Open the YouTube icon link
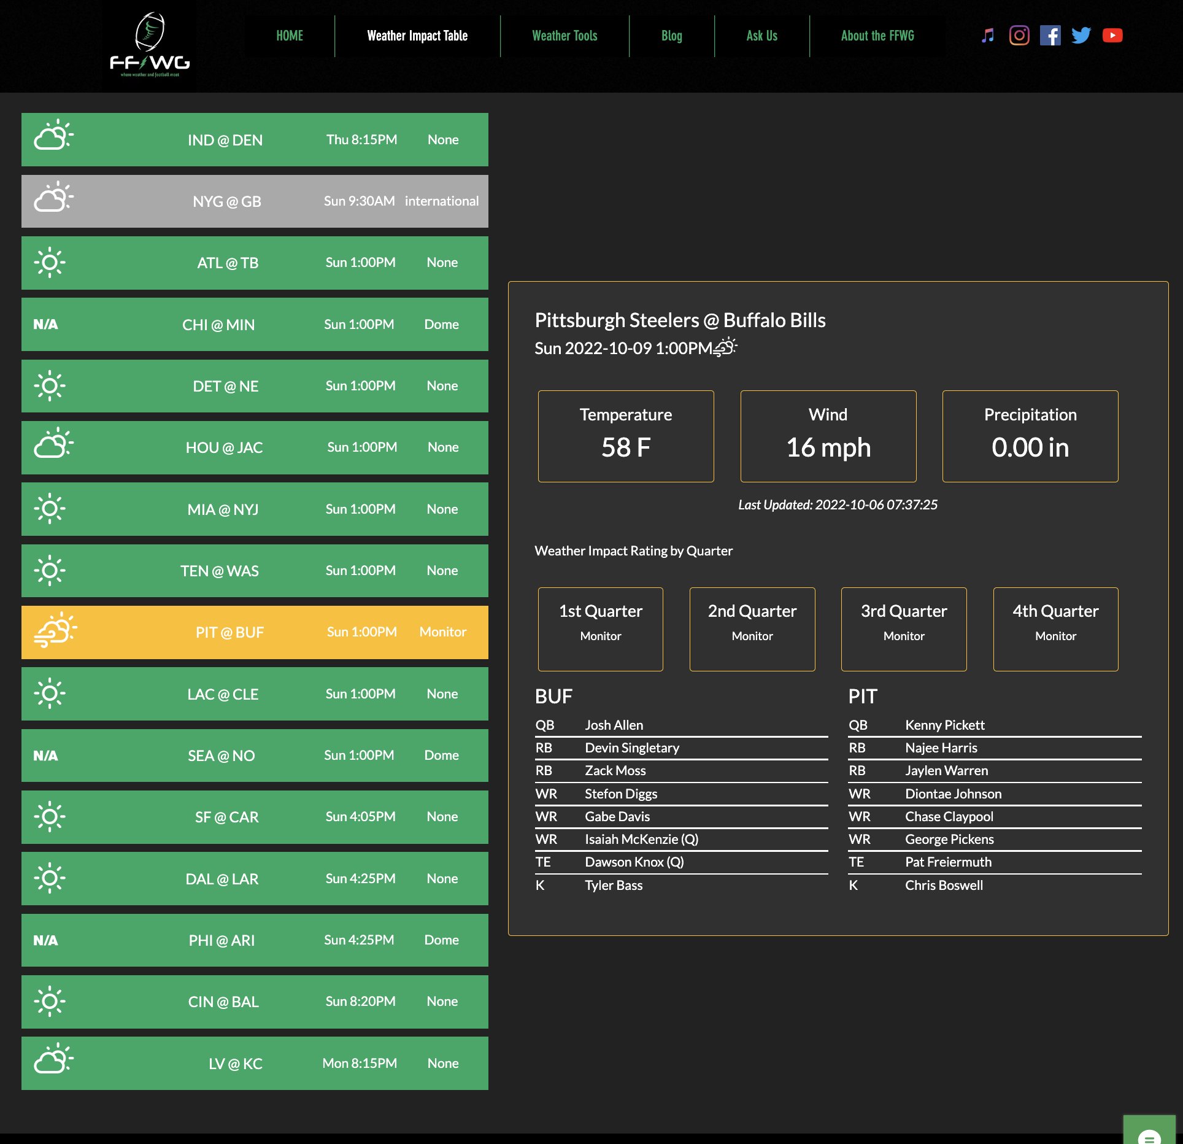Screen dimensions: 1183x1144 (x=1112, y=36)
